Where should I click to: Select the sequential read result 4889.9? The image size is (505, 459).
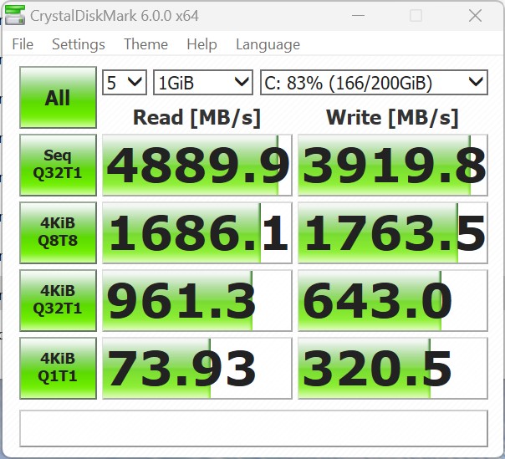point(197,165)
